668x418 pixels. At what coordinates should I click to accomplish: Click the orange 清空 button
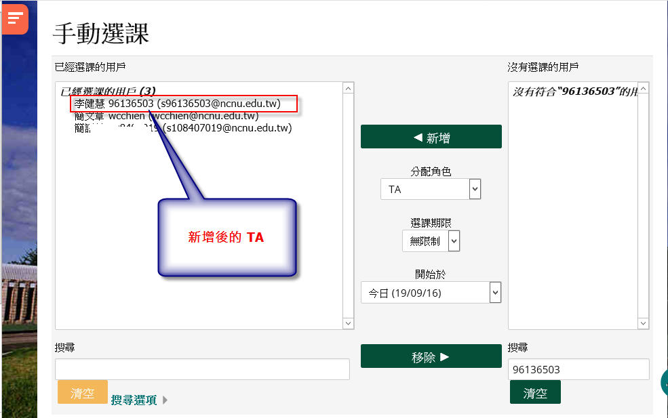pyautogui.click(x=83, y=393)
